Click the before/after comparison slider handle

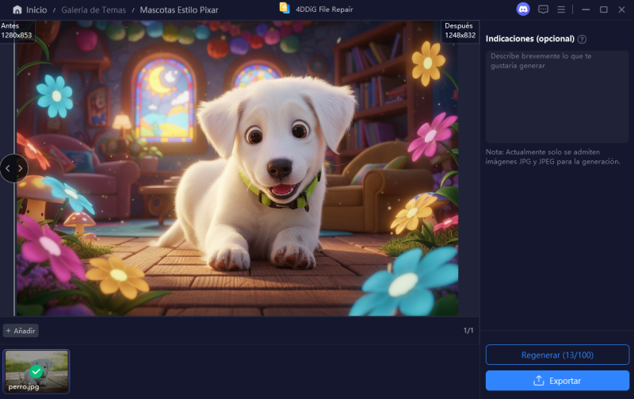[14, 168]
